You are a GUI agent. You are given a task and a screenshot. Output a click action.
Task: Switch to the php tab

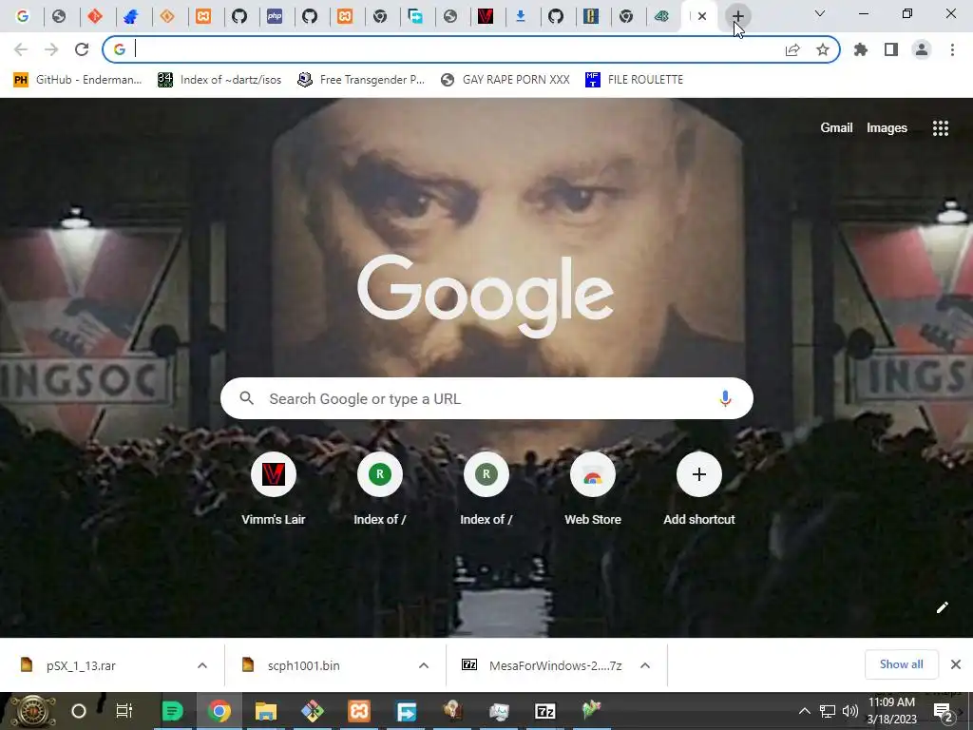click(x=275, y=16)
